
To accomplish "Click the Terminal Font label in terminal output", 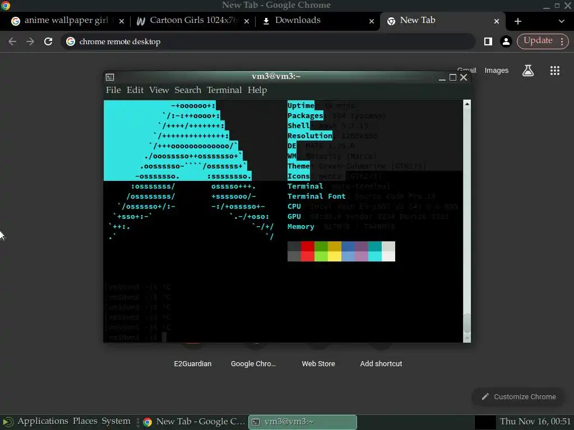I will 316,197.
